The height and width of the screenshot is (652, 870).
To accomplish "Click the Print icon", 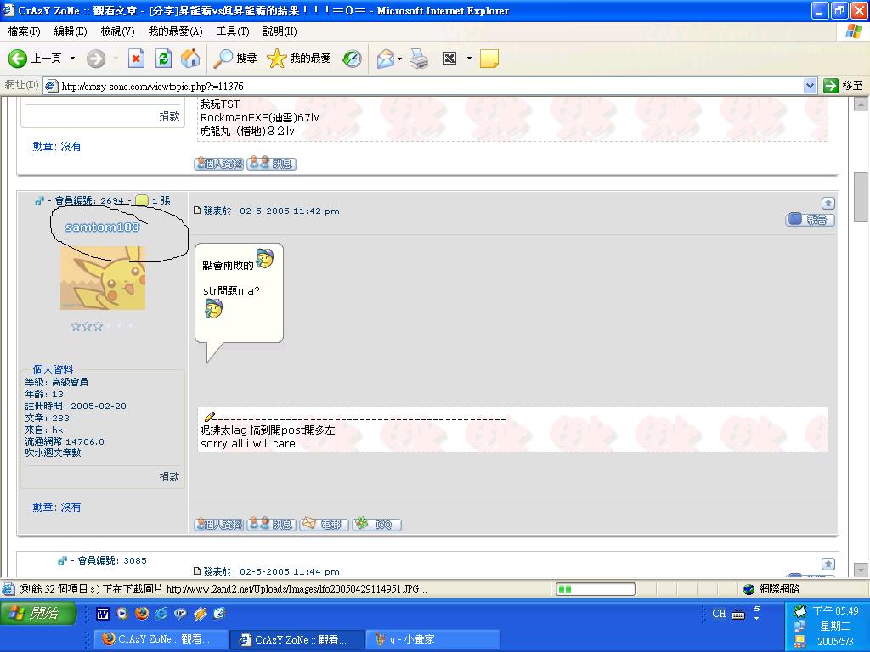I will tap(420, 59).
